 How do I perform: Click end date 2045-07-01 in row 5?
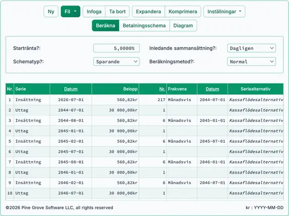(212, 141)
